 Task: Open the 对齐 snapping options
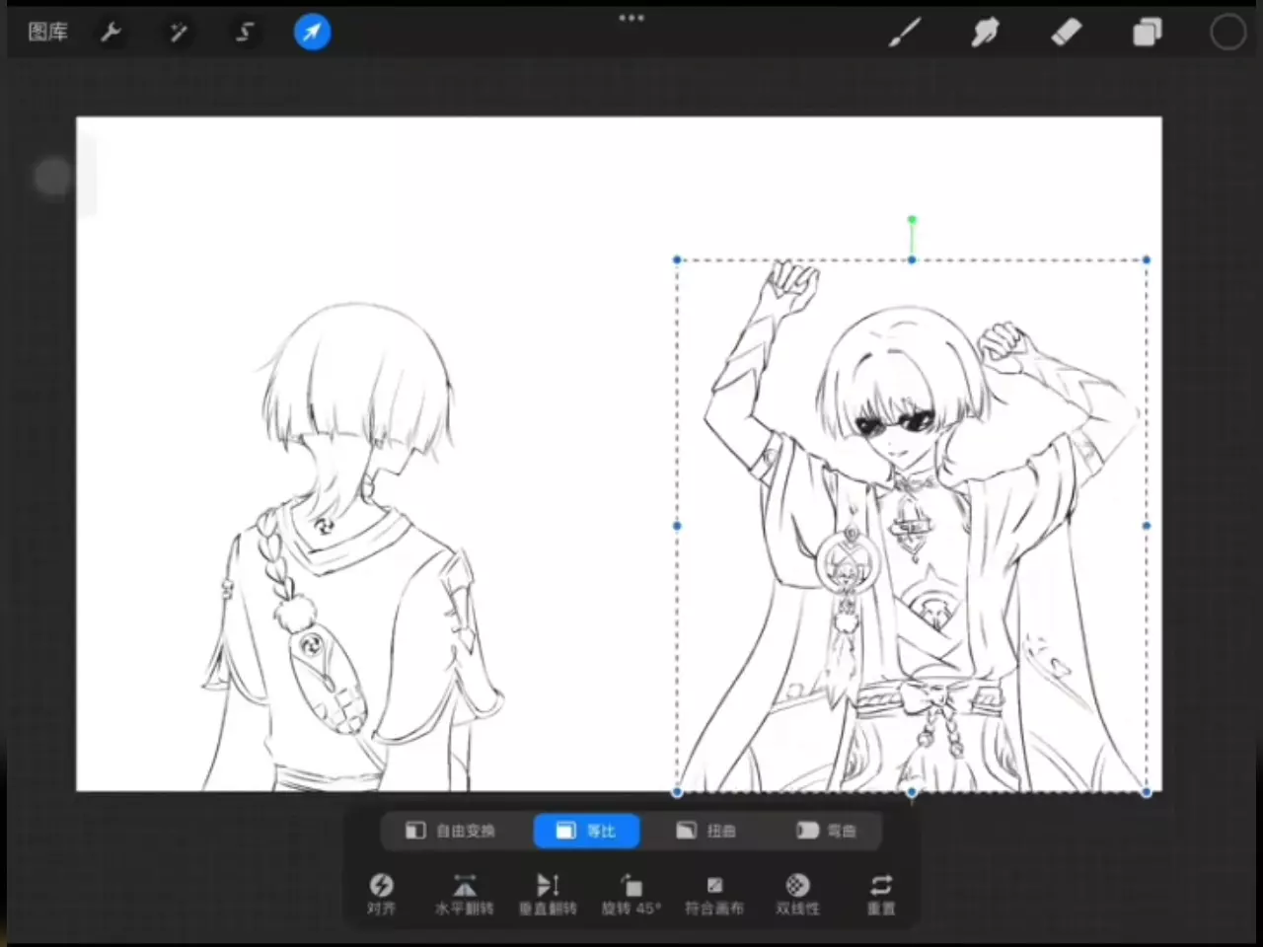pos(381,894)
